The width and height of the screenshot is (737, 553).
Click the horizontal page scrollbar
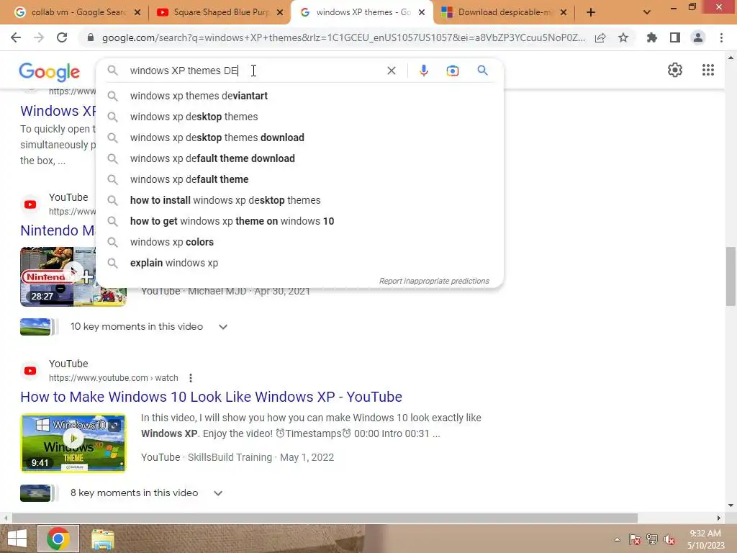[x=325, y=518]
